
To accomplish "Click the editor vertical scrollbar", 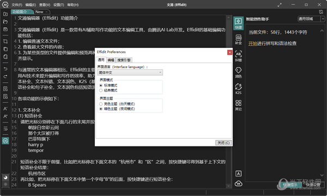I will click(x=229, y=102).
